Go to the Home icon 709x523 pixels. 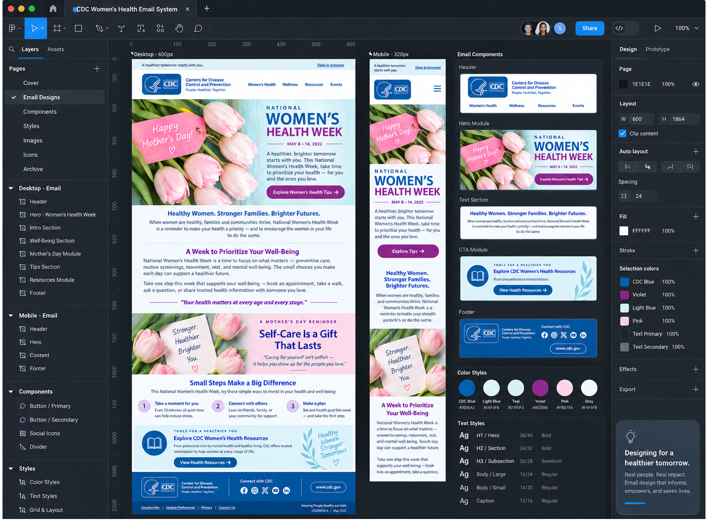click(x=53, y=9)
